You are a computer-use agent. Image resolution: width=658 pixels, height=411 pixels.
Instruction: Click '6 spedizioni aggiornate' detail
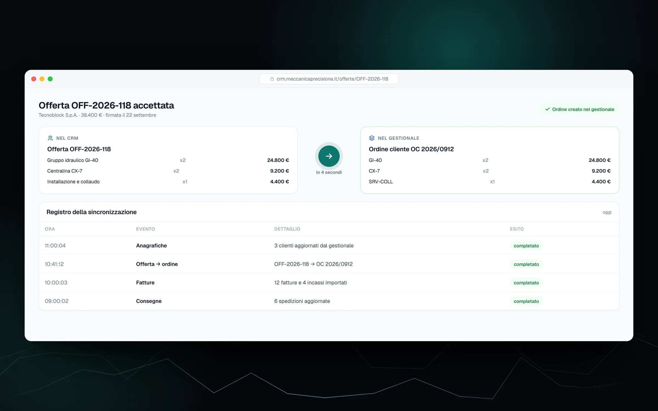302,301
